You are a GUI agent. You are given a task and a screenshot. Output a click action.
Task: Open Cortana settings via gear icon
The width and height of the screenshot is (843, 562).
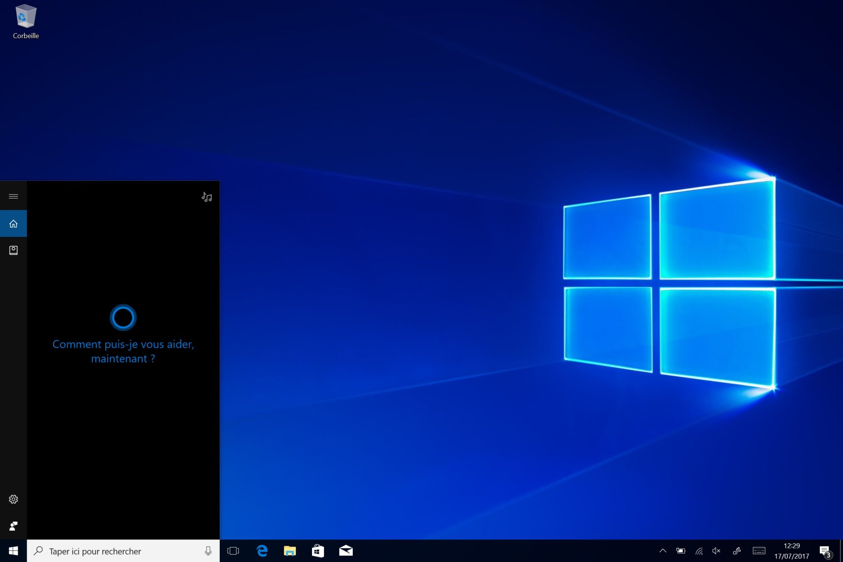coord(14,499)
